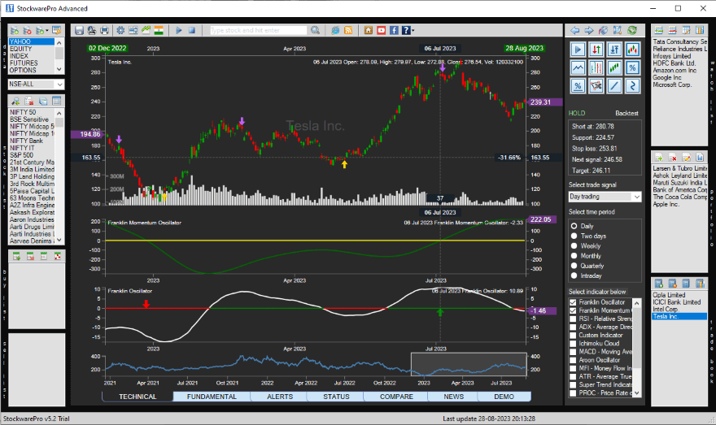
Task: Open the ALERTS tab
Action: (x=278, y=397)
